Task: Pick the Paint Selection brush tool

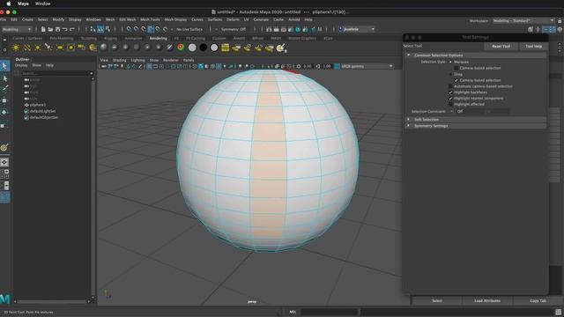Action: pyautogui.click(x=4, y=89)
